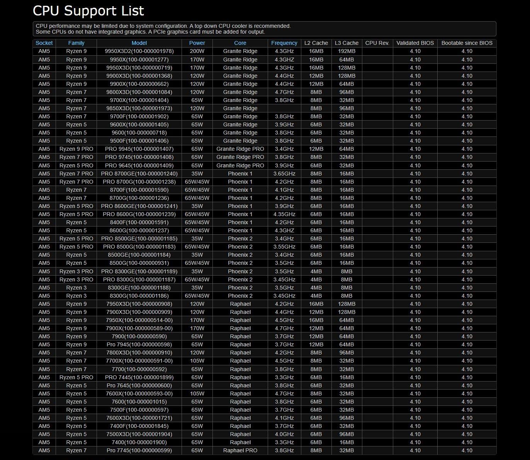Image resolution: width=530 pixels, height=460 pixels.
Task: Select model 8300G(100-000001186)
Action: click(x=139, y=296)
